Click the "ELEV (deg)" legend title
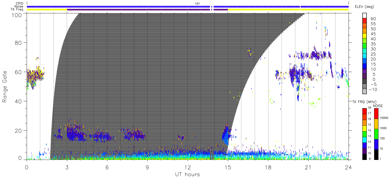This screenshot has width=392, height=181. pos(364,7)
